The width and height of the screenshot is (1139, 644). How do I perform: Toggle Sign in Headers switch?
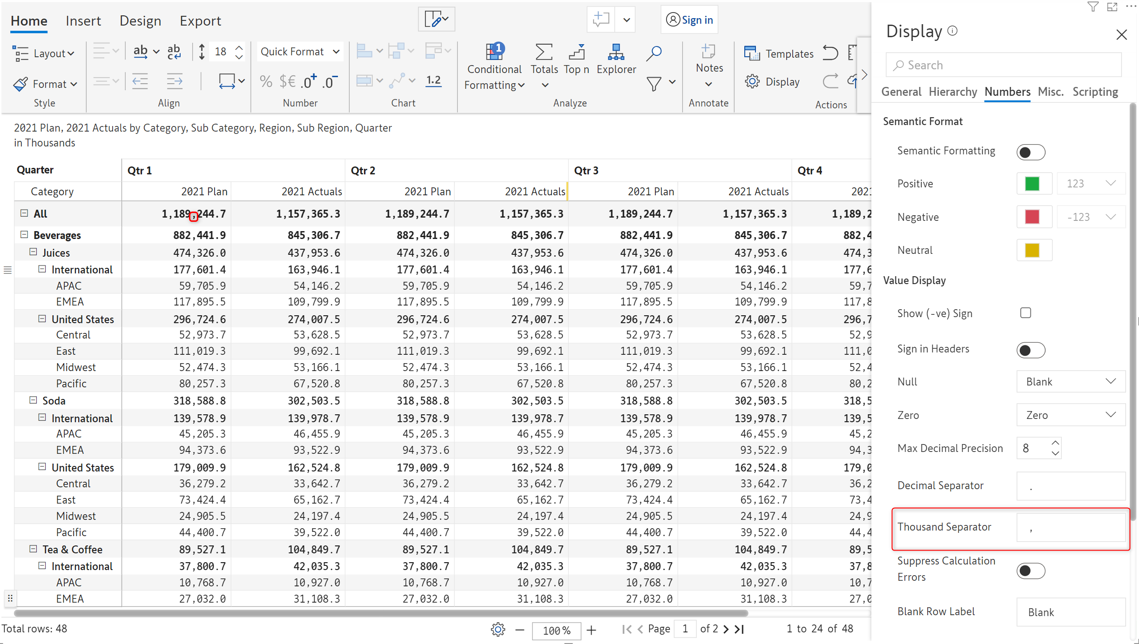(1031, 350)
